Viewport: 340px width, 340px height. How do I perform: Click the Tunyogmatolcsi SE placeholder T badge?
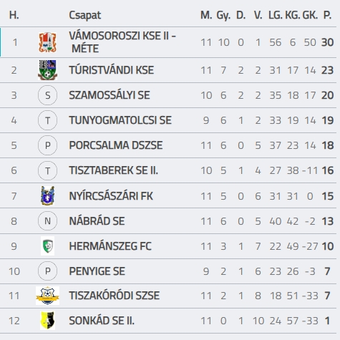[47, 120]
